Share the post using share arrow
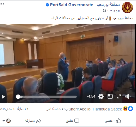This screenshot has width=136, height=127. pyautogui.click(x=33, y=121)
